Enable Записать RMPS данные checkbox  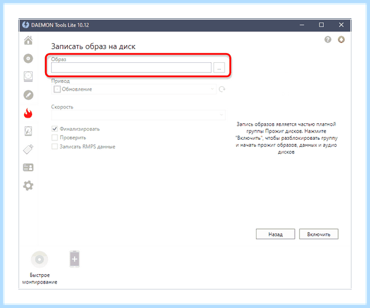point(54,147)
